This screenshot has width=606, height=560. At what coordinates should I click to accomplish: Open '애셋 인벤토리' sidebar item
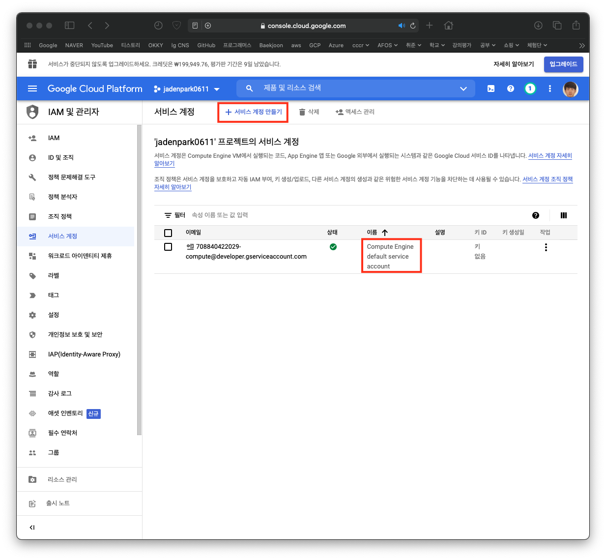pyautogui.click(x=76, y=413)
